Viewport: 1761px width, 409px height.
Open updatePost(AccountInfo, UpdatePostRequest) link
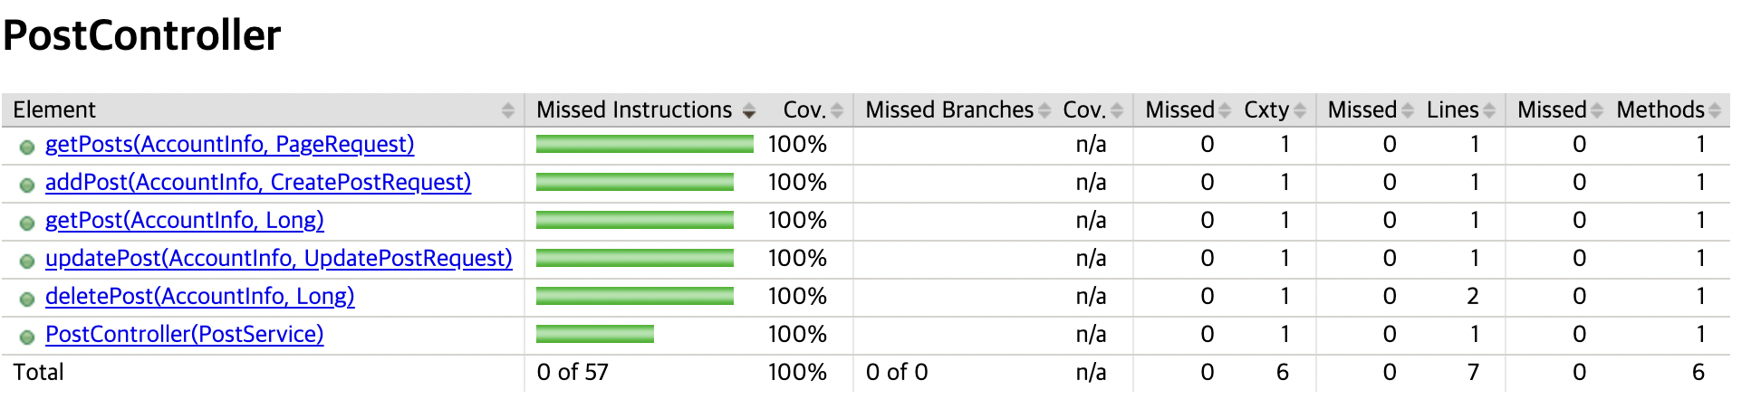[278, 258]
